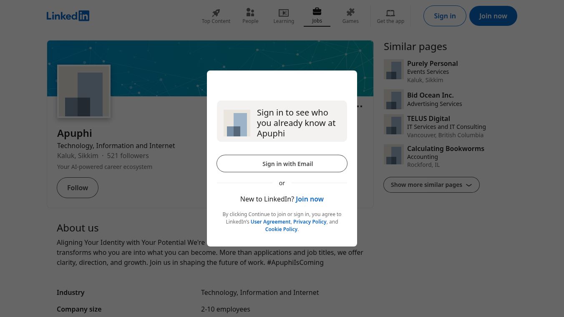The width and height of the screenshot is (564, 317).
Task: Open Calculating Bookworms page logo
Action: click(x=394, y=154)
